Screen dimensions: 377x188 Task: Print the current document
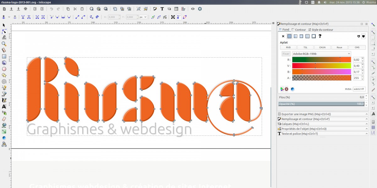pyautogui.click(x=25, y=9)
